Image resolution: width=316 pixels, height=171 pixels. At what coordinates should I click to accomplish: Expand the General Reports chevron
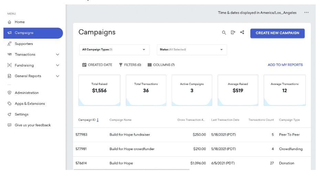57,76
